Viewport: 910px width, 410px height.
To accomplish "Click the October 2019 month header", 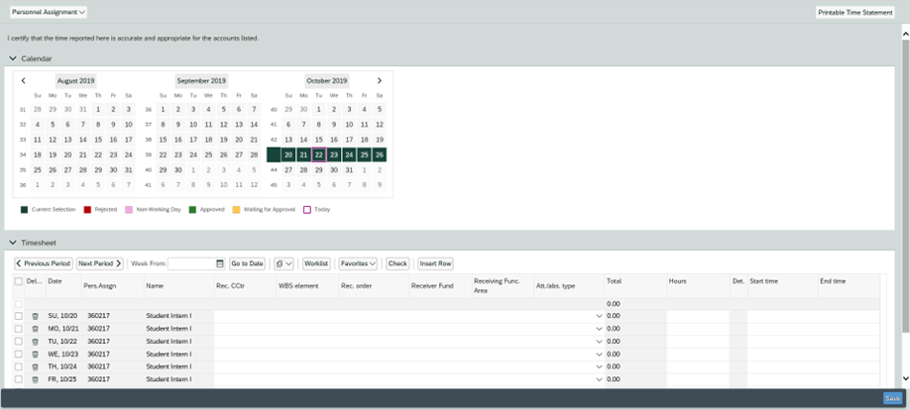I will (326, 80).
